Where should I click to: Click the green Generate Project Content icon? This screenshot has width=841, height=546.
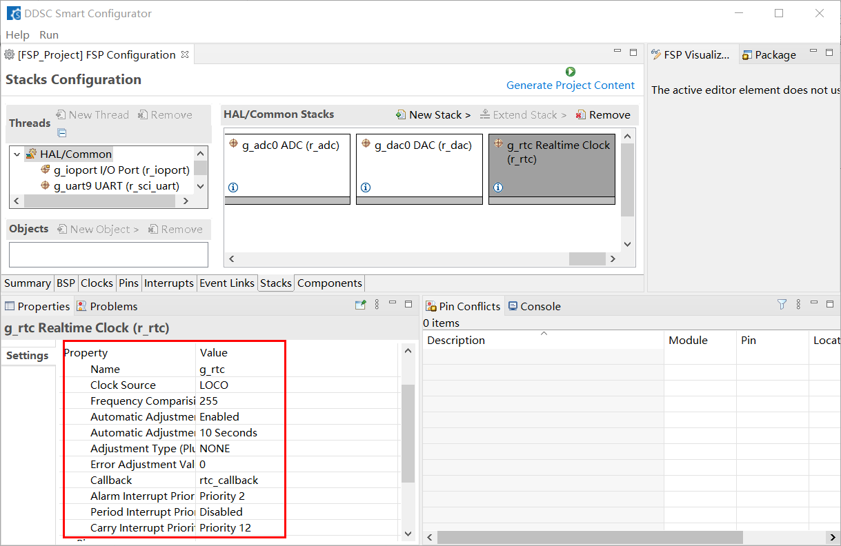pos(570,72)
